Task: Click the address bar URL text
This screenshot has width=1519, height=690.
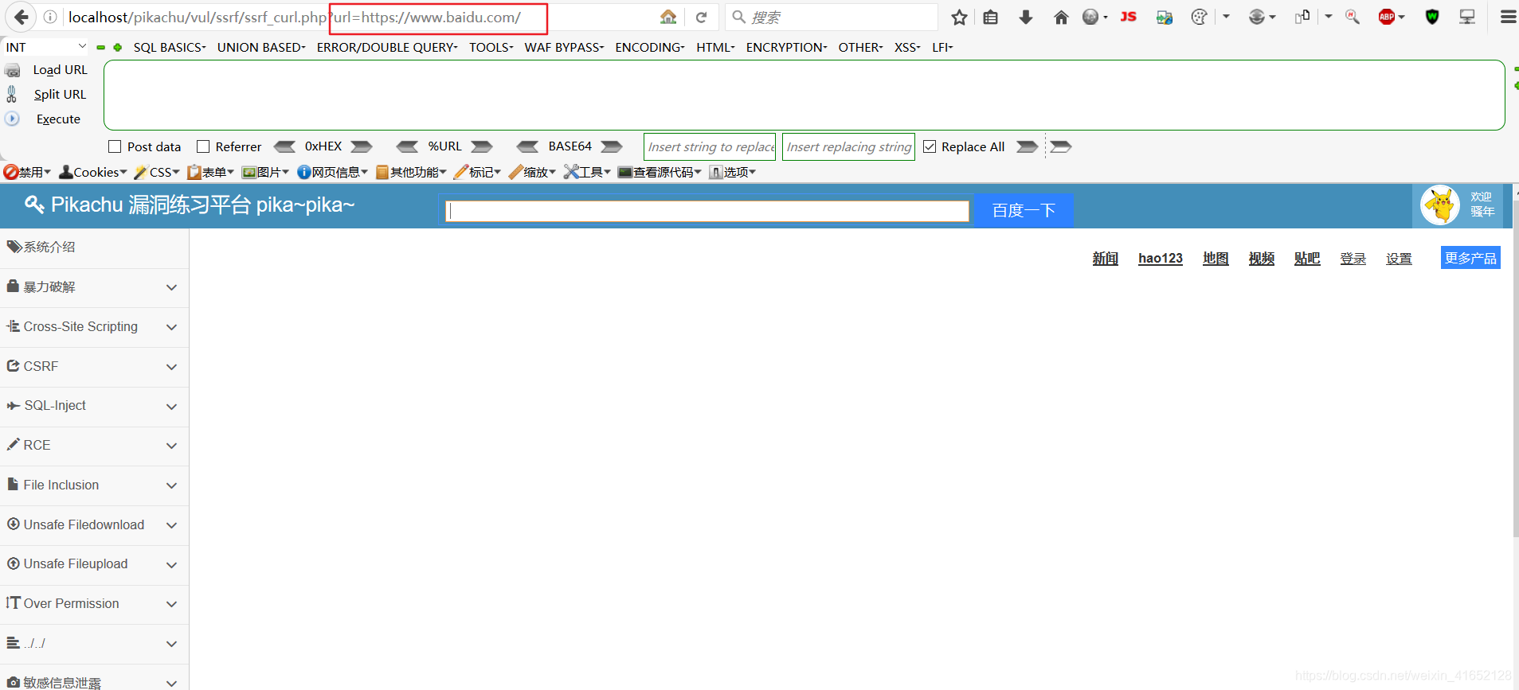Action: click(x=295, y=17)
